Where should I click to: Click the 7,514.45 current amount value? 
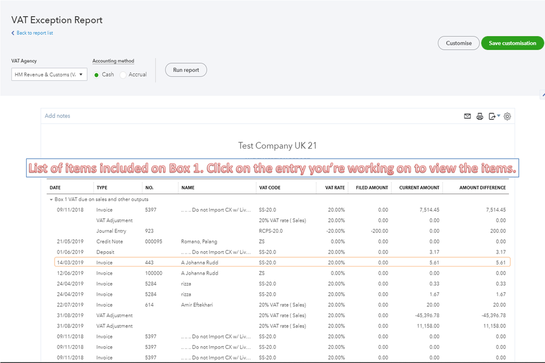click(429, 210)
